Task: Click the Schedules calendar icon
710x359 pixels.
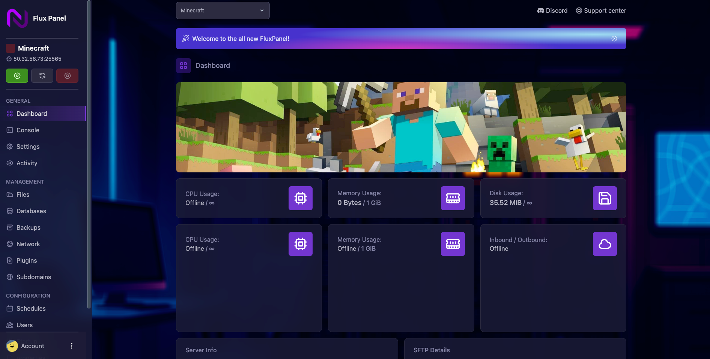Action: coord(10,308)
